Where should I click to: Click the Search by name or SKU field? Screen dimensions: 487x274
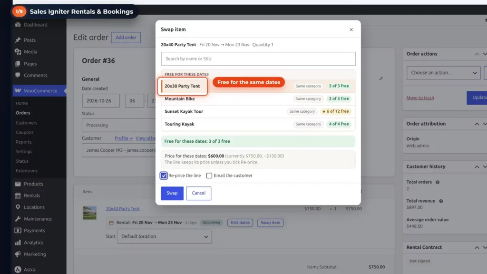(x=258, y=59)
